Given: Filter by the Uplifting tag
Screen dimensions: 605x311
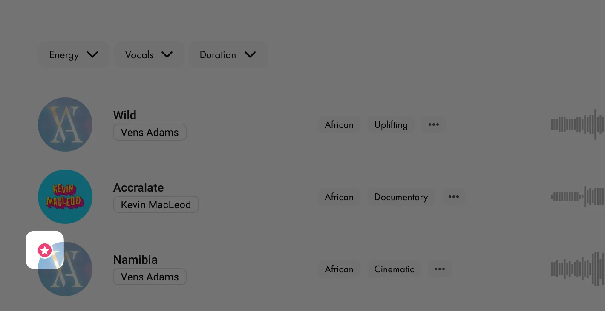Looking at the screenshot, I should tap(391, 124).
